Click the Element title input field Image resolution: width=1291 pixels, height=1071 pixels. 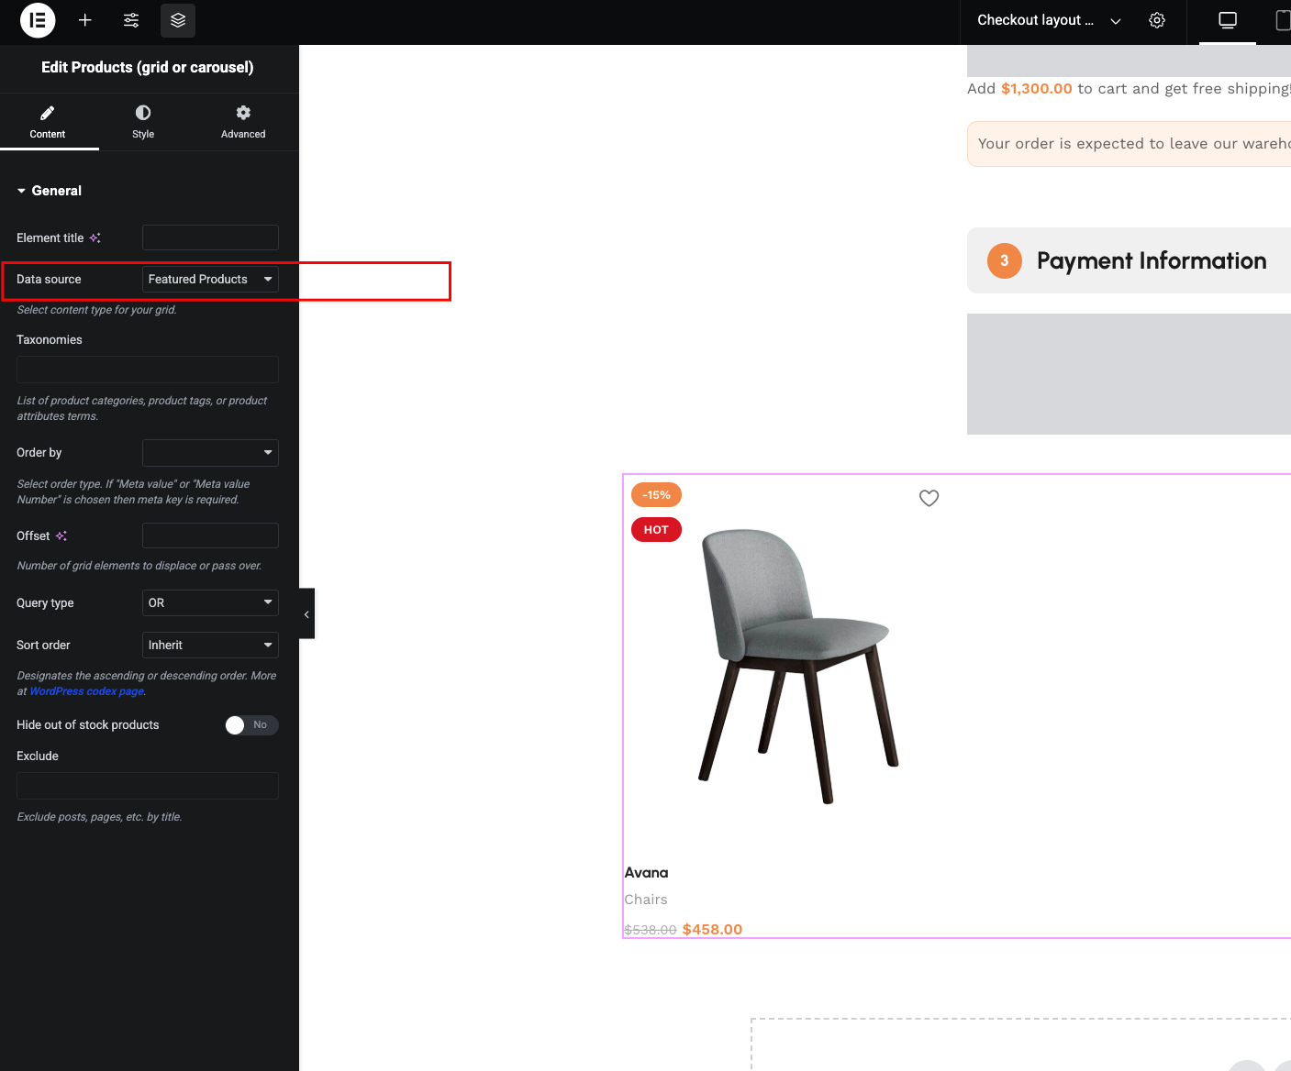click(210, 237)
